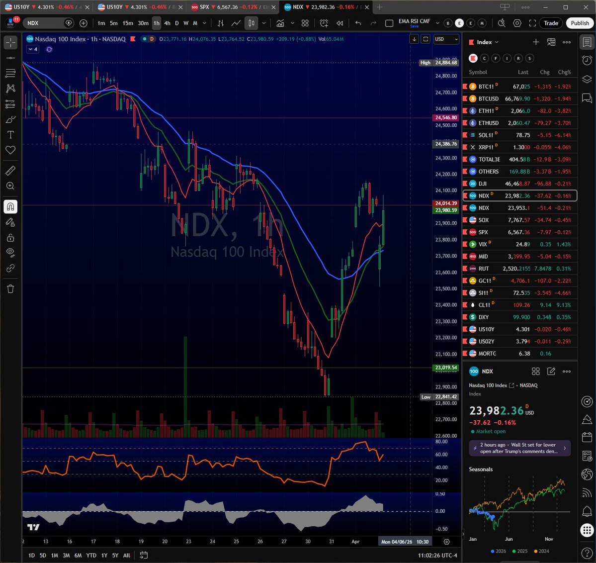The width and height of the screenshot is (596, 563).
Task: Select the 1M date range
Action: point(54,556)
